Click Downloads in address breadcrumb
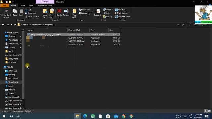Viewport: 212px width, 119px height. 37,25
